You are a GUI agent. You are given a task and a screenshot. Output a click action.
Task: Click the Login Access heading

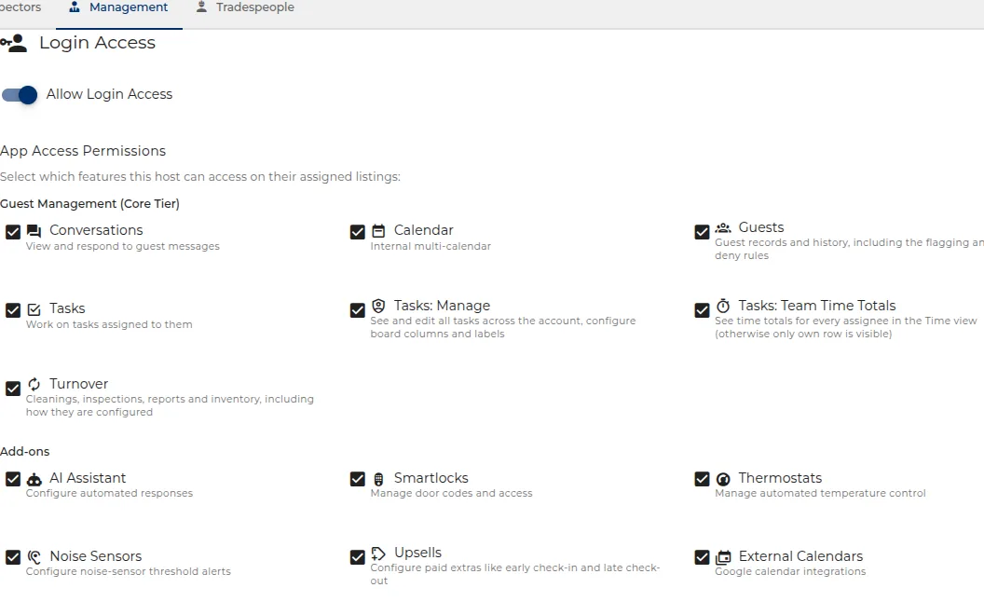97,43
